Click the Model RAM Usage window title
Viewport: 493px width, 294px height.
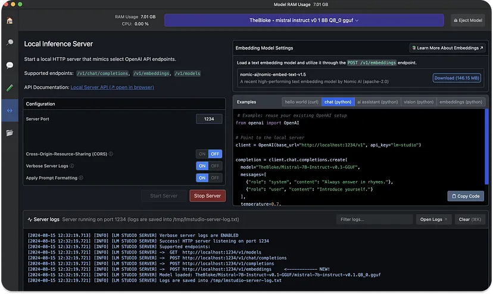pos(301,4)
